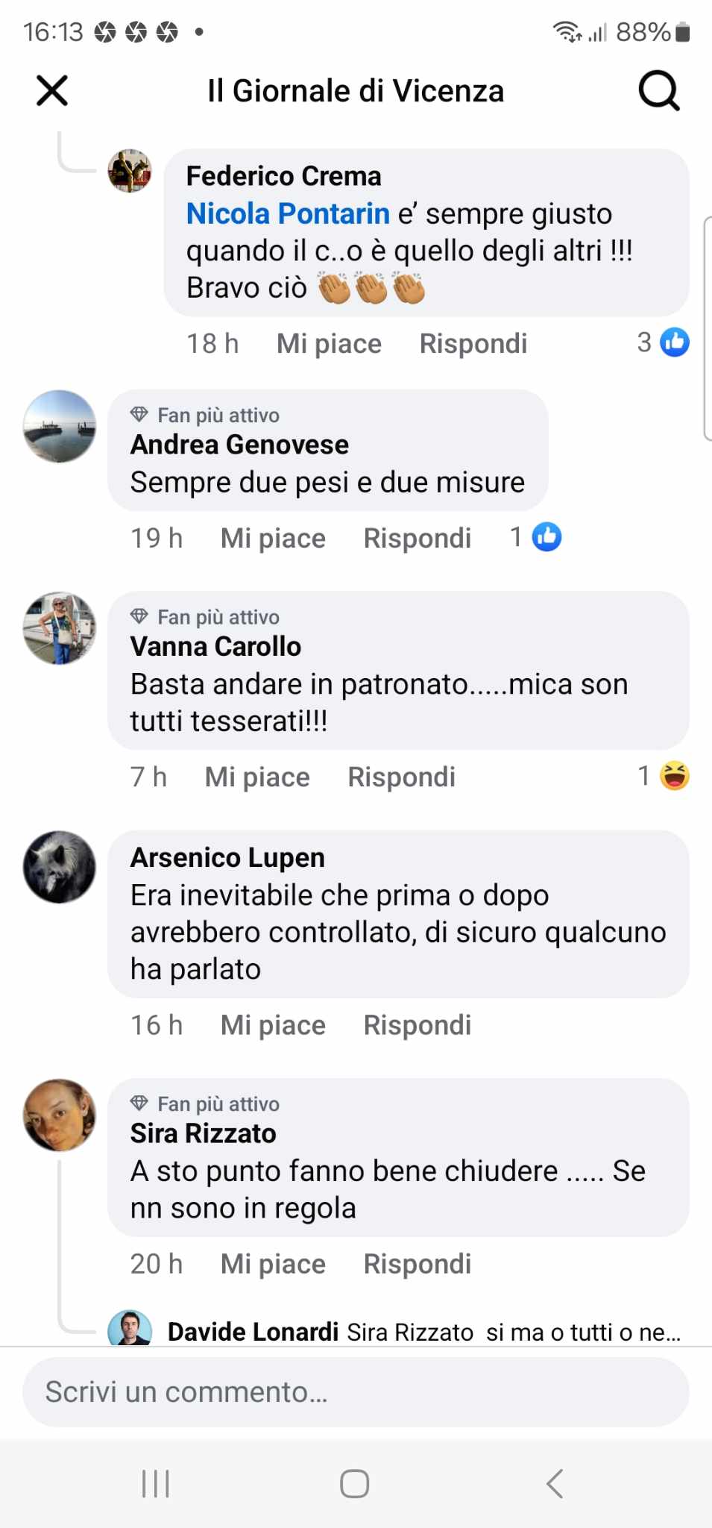View laughing reaction on Vanna Carollo's comment
Viewport: 712px width, 1528px height.
click(x=663, y=776)
